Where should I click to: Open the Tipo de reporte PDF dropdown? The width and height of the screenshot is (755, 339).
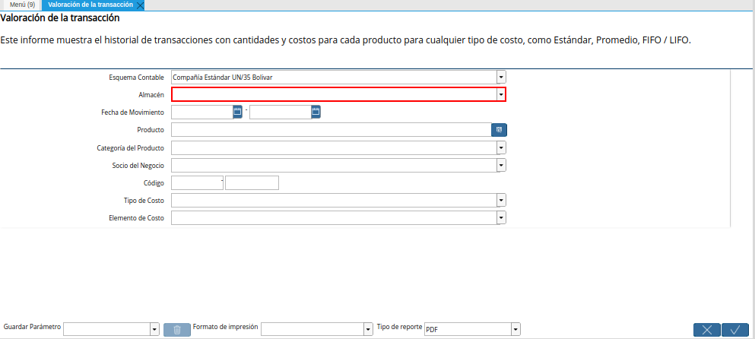[x=515, y=329]
